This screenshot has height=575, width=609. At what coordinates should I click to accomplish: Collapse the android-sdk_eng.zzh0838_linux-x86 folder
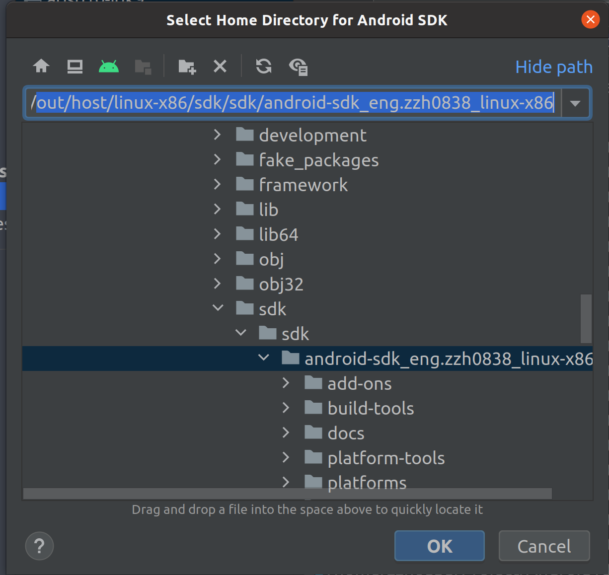263,358
